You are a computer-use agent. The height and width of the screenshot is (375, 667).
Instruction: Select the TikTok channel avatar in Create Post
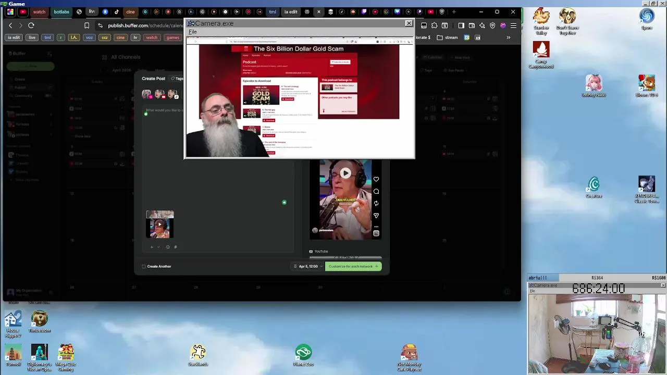pyautogui.click(x=172, y=94)
